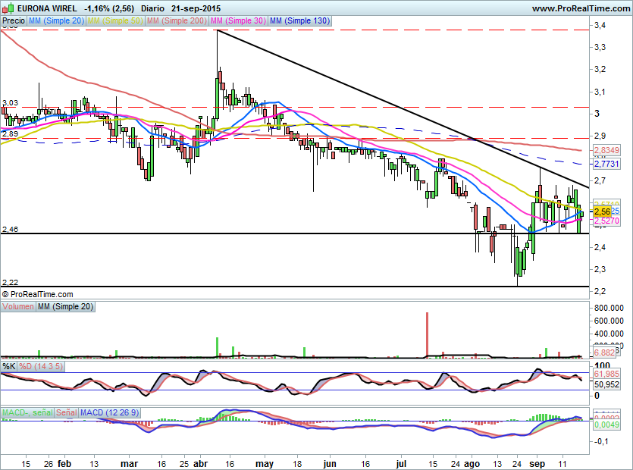Image resolution: width=633 pixels, height=470 pixels.
Task: Click the 2,2 price axis label
Action: [600, 291]
